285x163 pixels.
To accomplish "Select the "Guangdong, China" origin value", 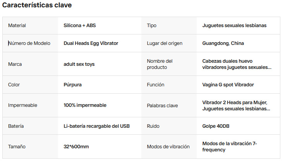I will click(x=223, y=43).
